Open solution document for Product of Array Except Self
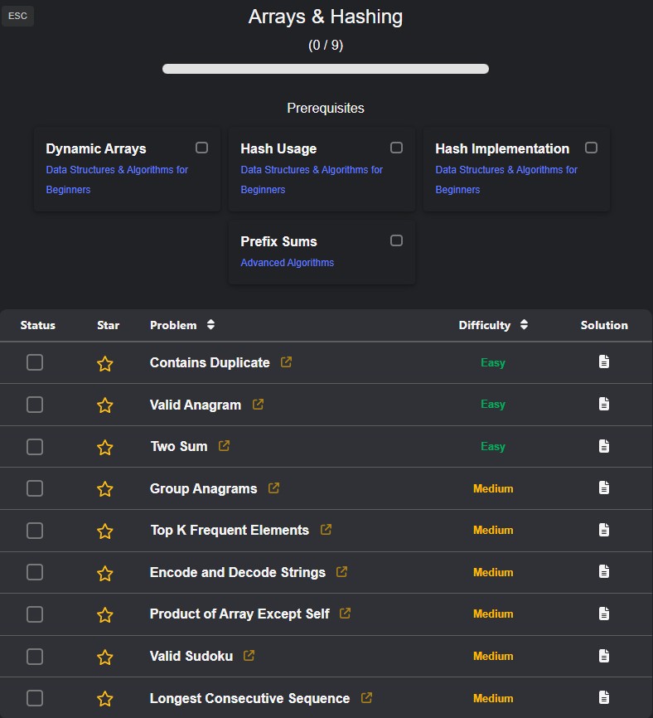Image resolution: width=653 pixels, height=718 pixels. [604, 614]
